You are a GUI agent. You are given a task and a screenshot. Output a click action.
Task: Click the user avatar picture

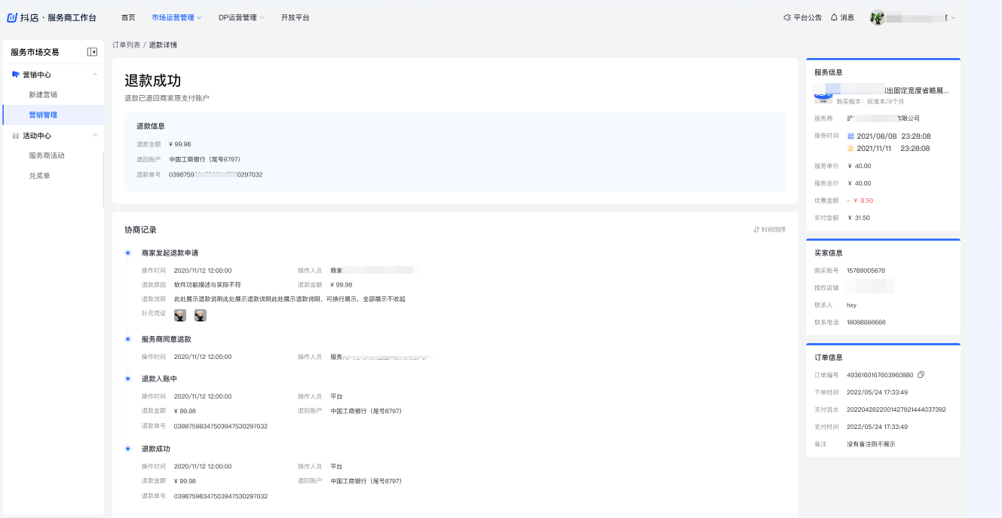click(877, 17)
